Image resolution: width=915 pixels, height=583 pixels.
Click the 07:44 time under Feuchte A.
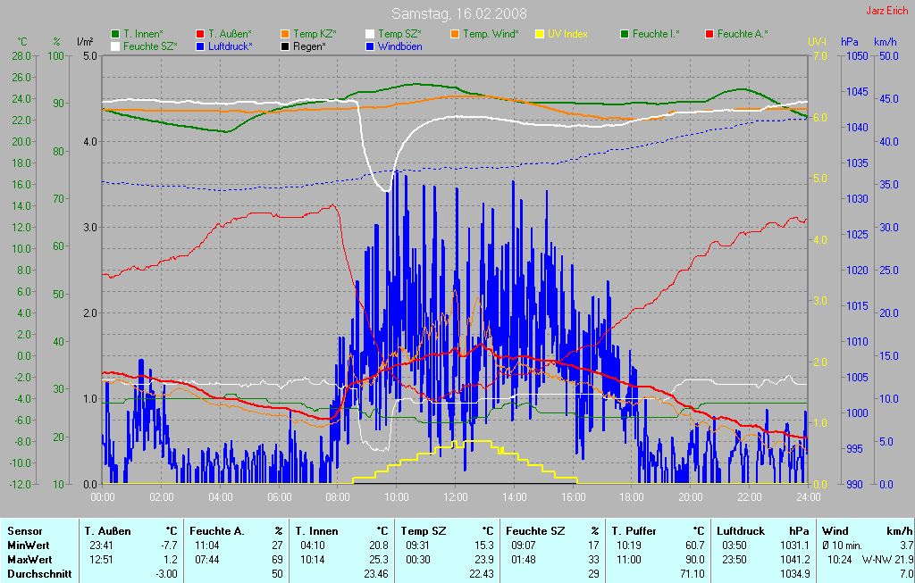[206, 560]
